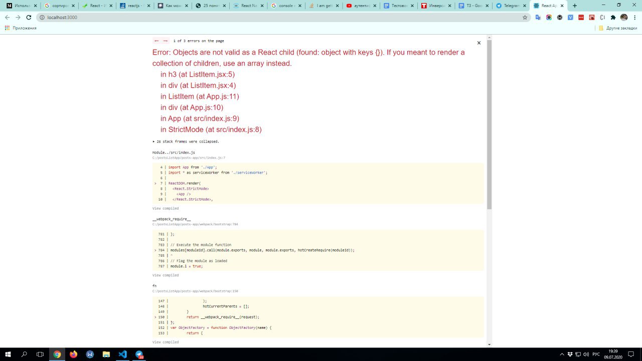642x361 pixels.
Task: Click View compiled under the index.js frame
Action: 166,208
